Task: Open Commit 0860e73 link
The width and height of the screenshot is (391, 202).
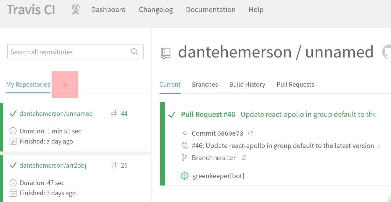Action: 217,133
